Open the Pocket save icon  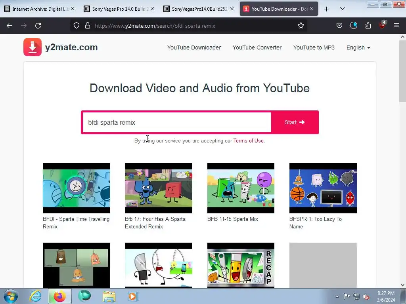339,25
